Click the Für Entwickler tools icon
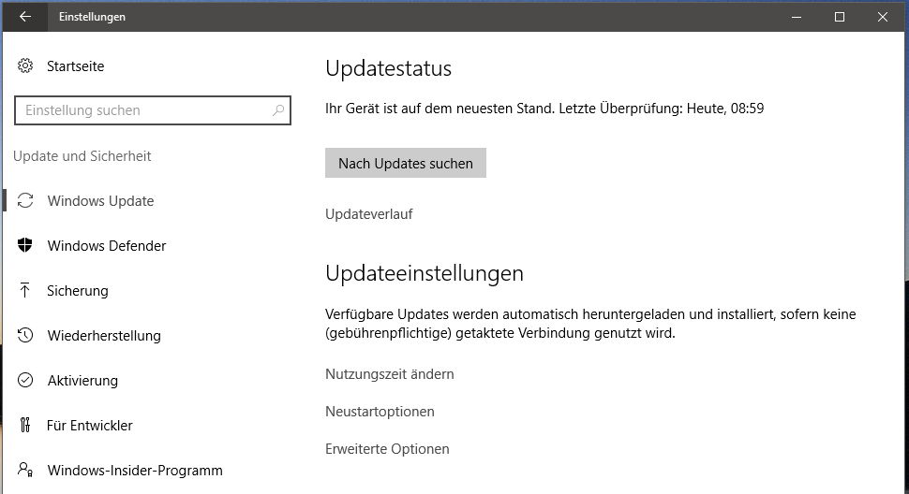Image resolution: width=909 pixels, height=494 pixels. (25, 425)
